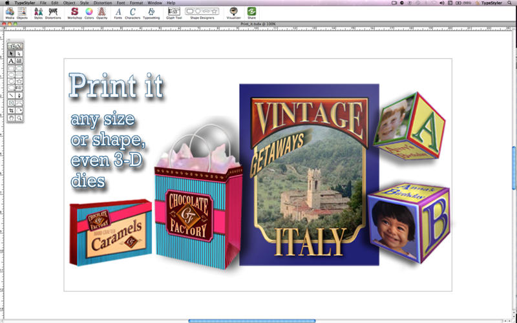Activate the Text tool in tool palette

(12, 61)
